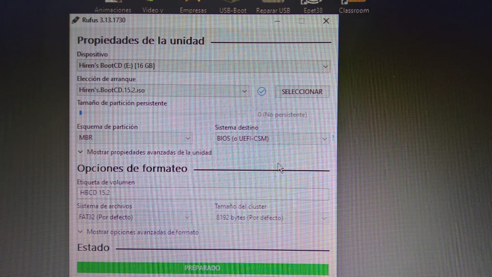Open the Epet38 desktop shortcut
Image resolution: width=492 pixels, height=277 pixels.
313,7
